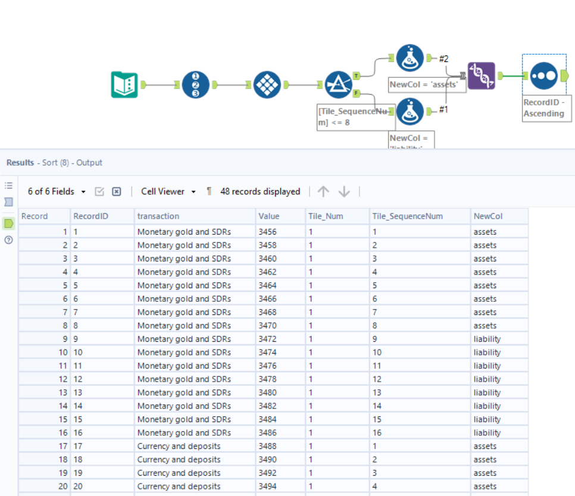Select the lower Formula tool connected to #1

[410, 111]
